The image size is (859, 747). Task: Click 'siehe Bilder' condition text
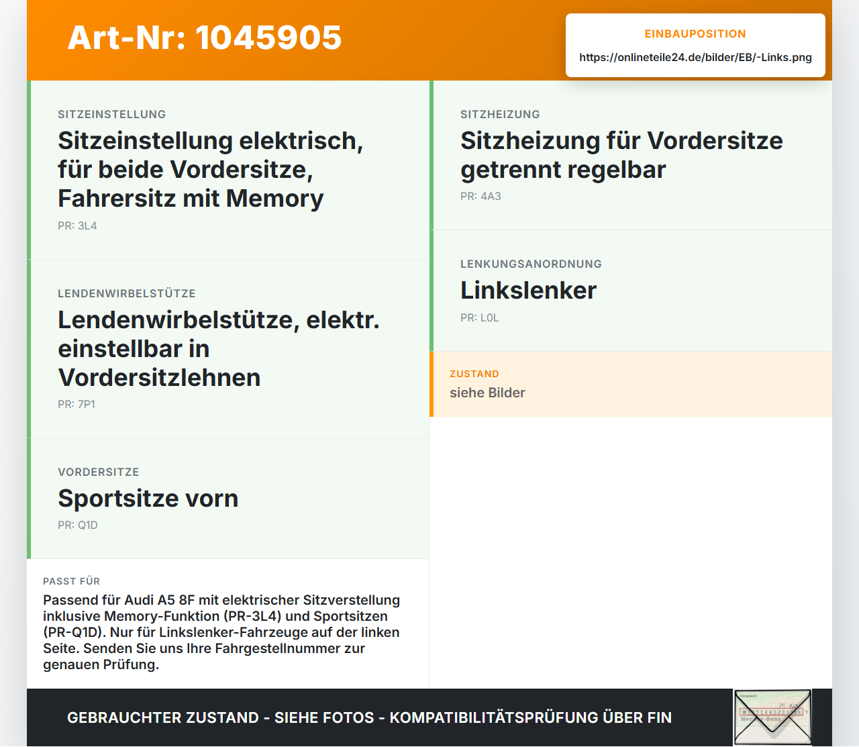487,393
